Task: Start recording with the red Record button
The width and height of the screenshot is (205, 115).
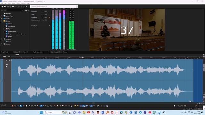Action: click(x=12, y=106)
